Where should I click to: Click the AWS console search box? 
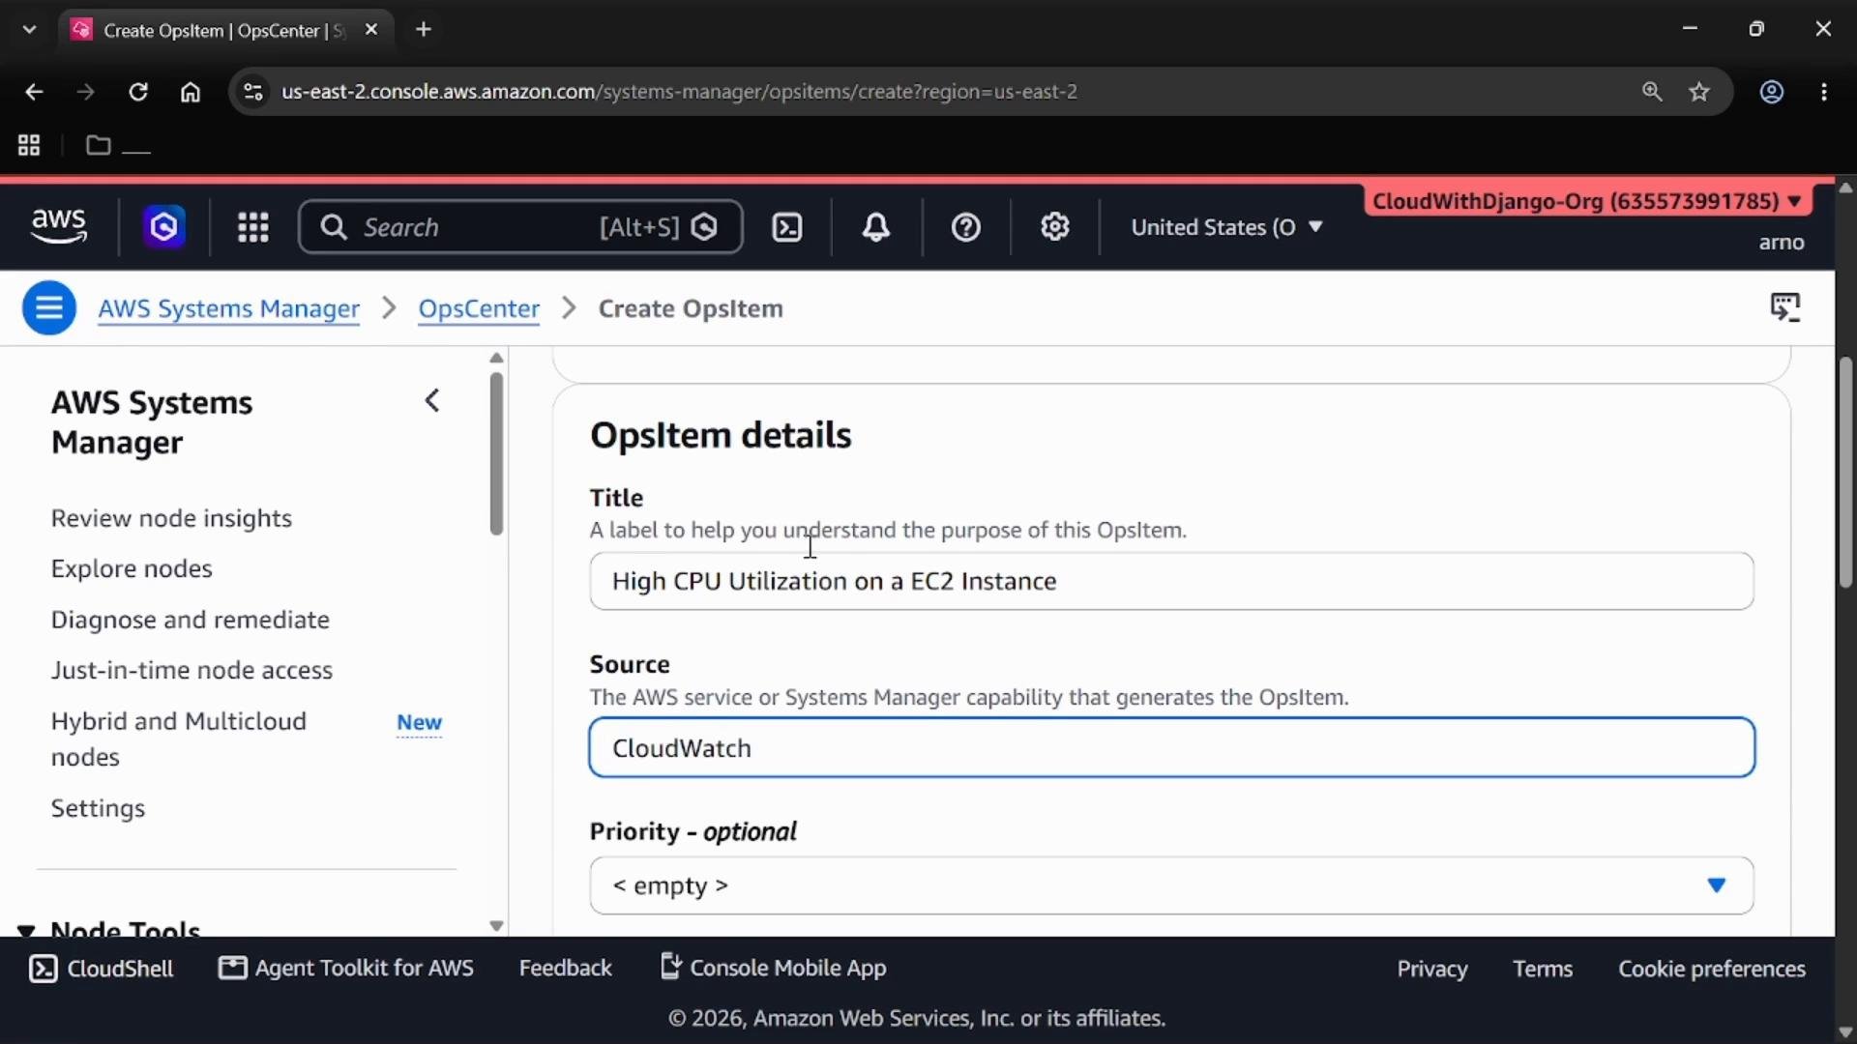point(520,227)
